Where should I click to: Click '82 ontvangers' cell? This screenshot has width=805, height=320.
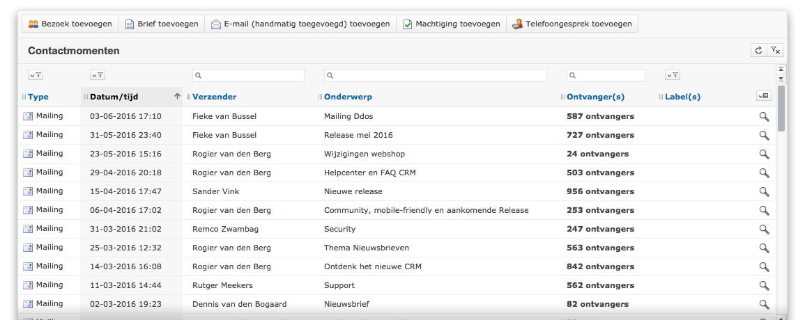pos(597,304)
